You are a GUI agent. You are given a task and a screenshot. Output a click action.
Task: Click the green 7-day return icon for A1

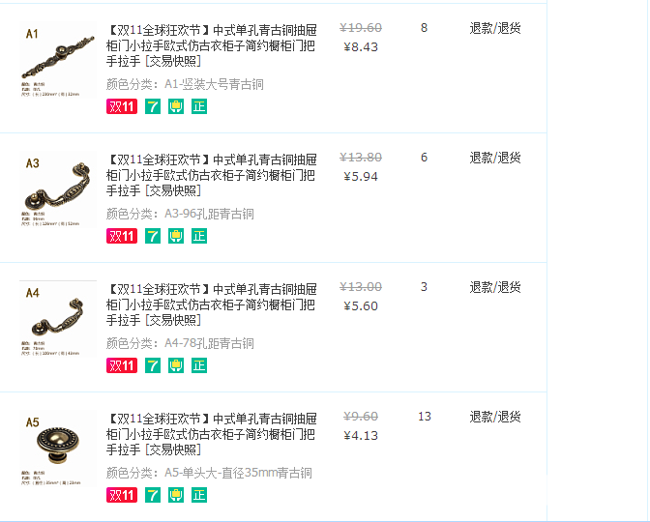point(153,106)
